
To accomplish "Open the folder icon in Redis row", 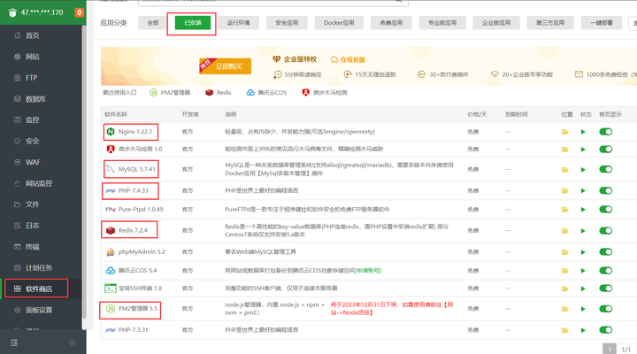I will (564, 230).
